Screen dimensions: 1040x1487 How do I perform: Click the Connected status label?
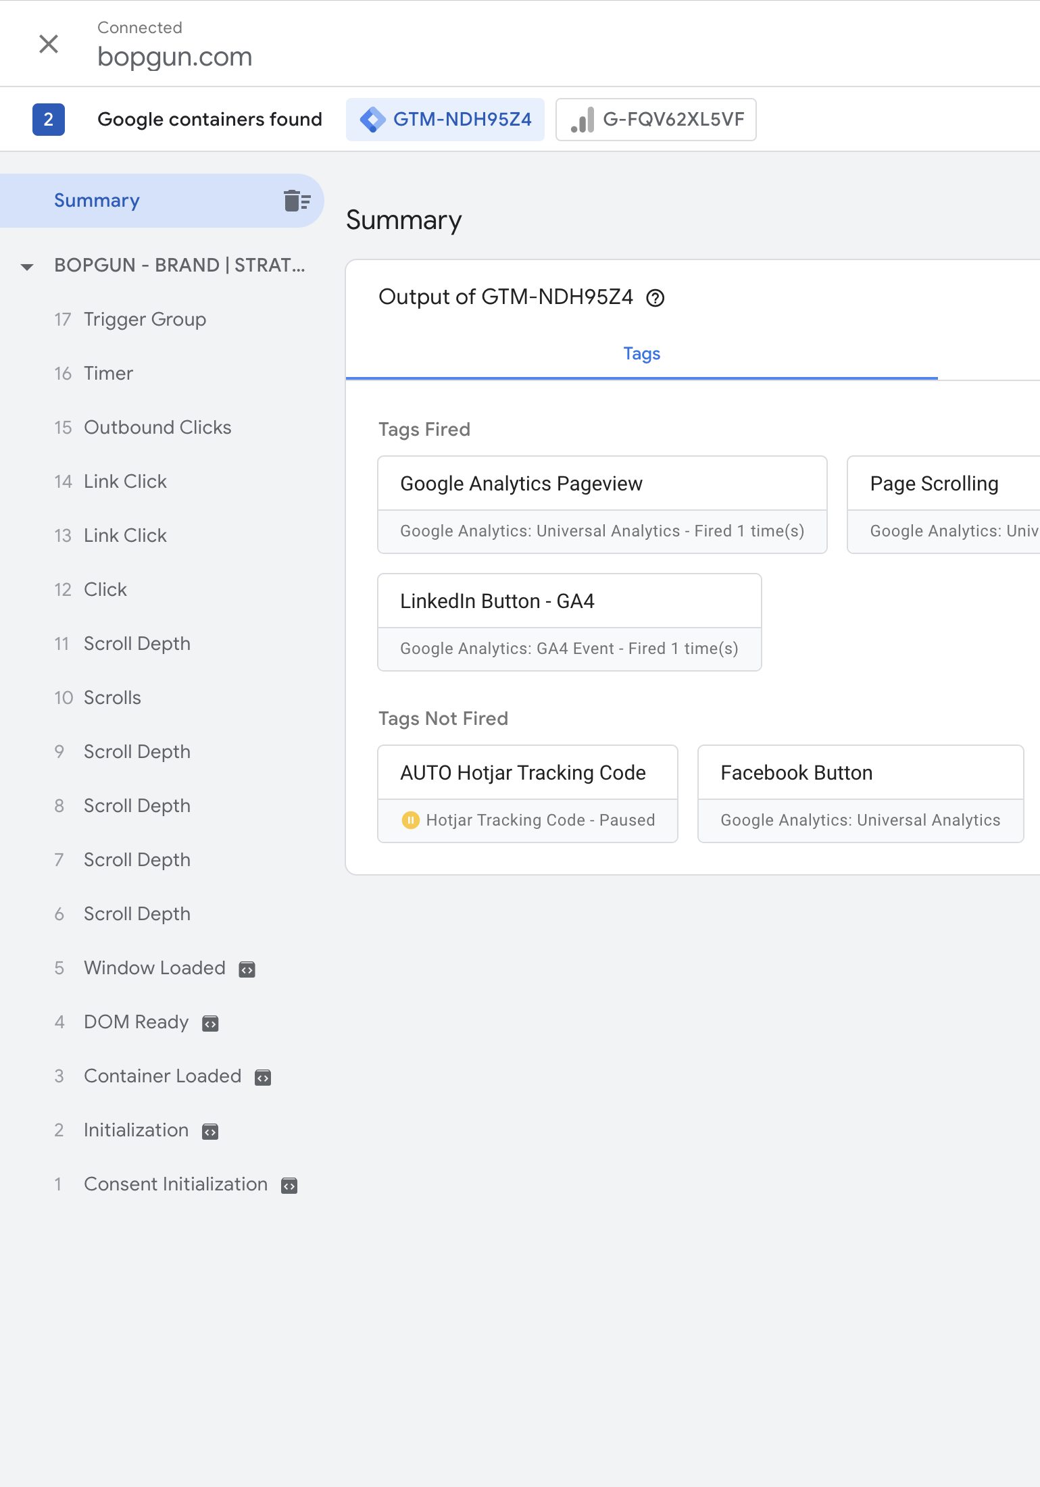140,28
